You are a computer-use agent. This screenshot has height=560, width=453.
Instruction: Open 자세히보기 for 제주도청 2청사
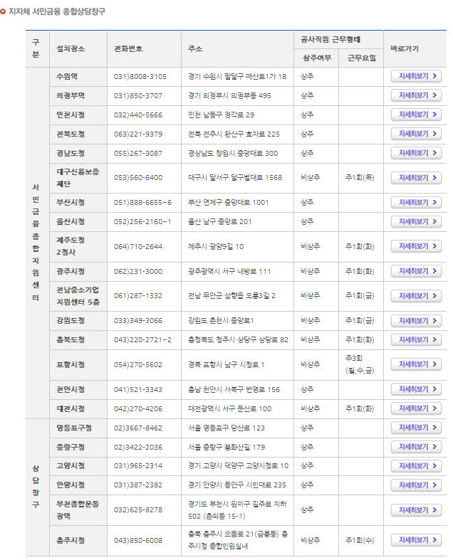(x=416, y=246)
